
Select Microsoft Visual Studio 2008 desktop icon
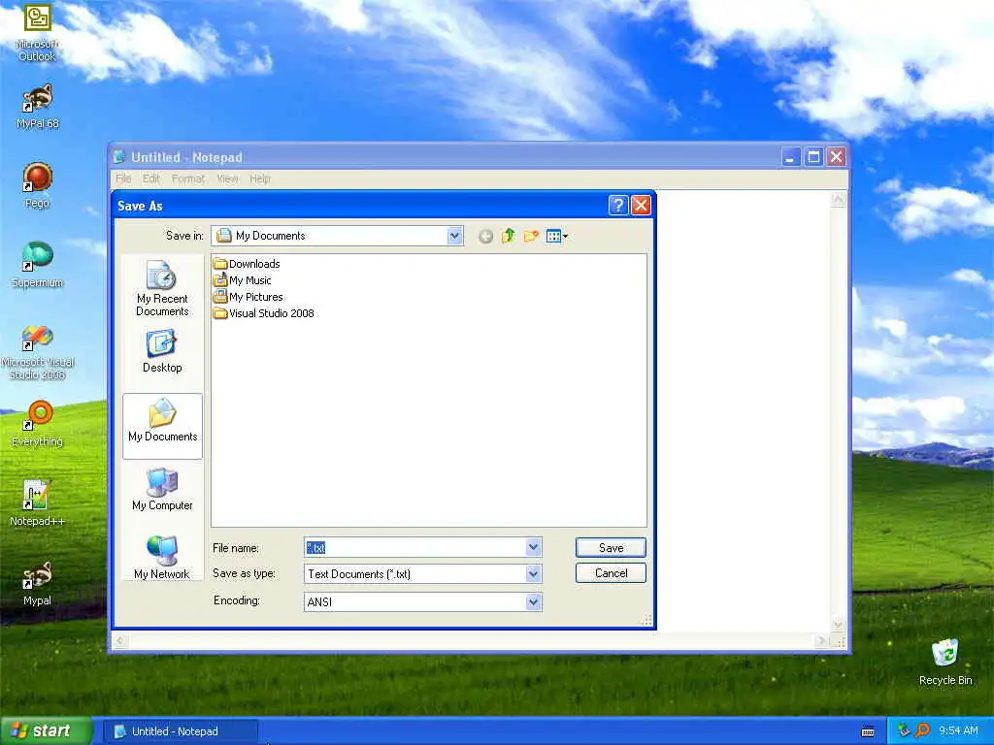click(x=37, y=352)
